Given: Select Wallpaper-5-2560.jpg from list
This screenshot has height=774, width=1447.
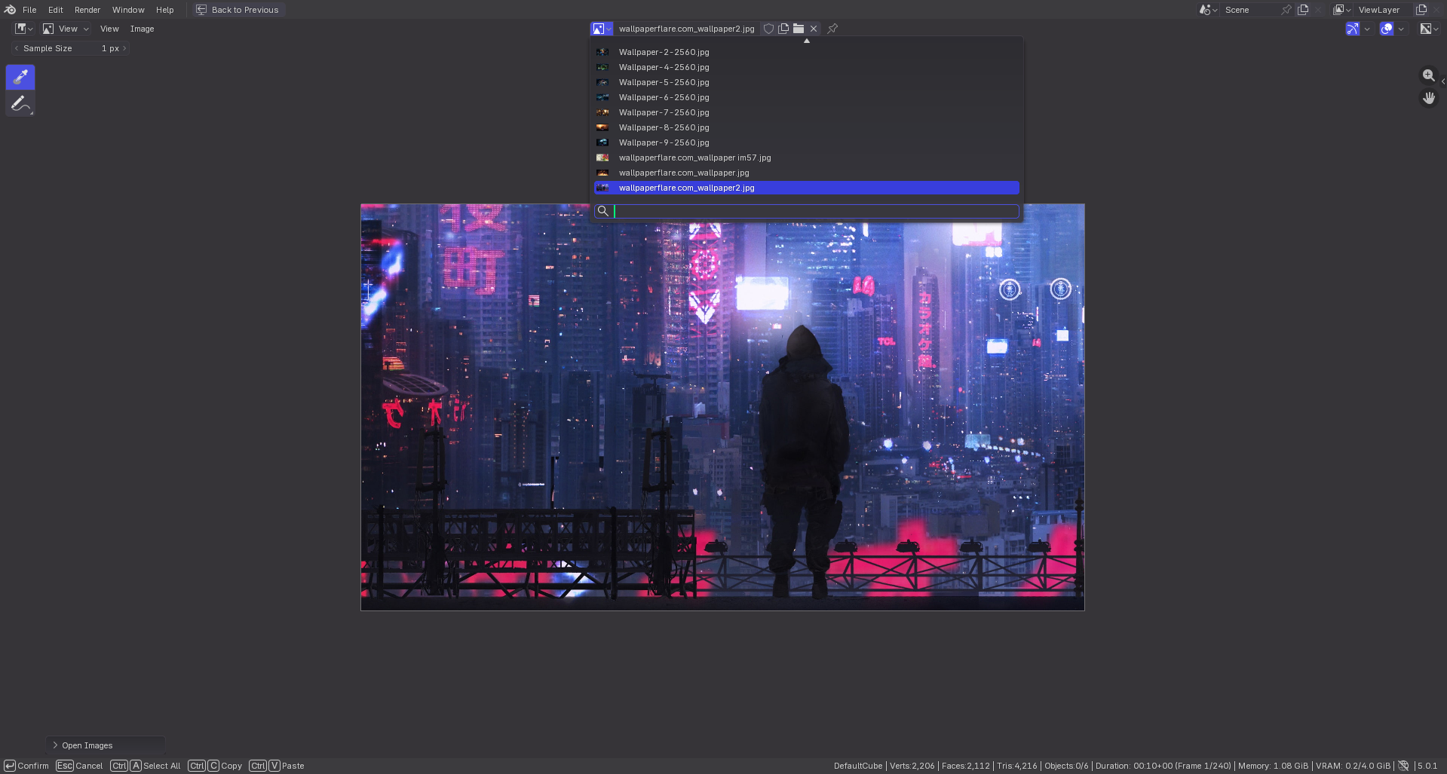Looking at the screenshot, I should [x=807, y=82].
